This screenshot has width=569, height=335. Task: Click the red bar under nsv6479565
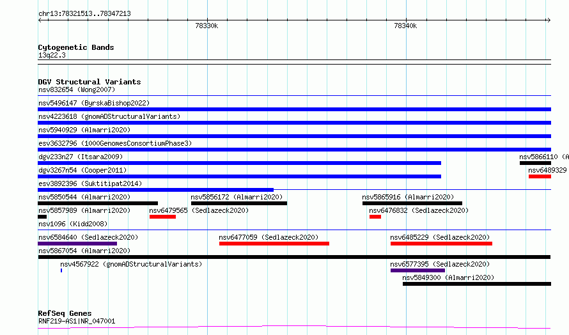click(162, 217)
